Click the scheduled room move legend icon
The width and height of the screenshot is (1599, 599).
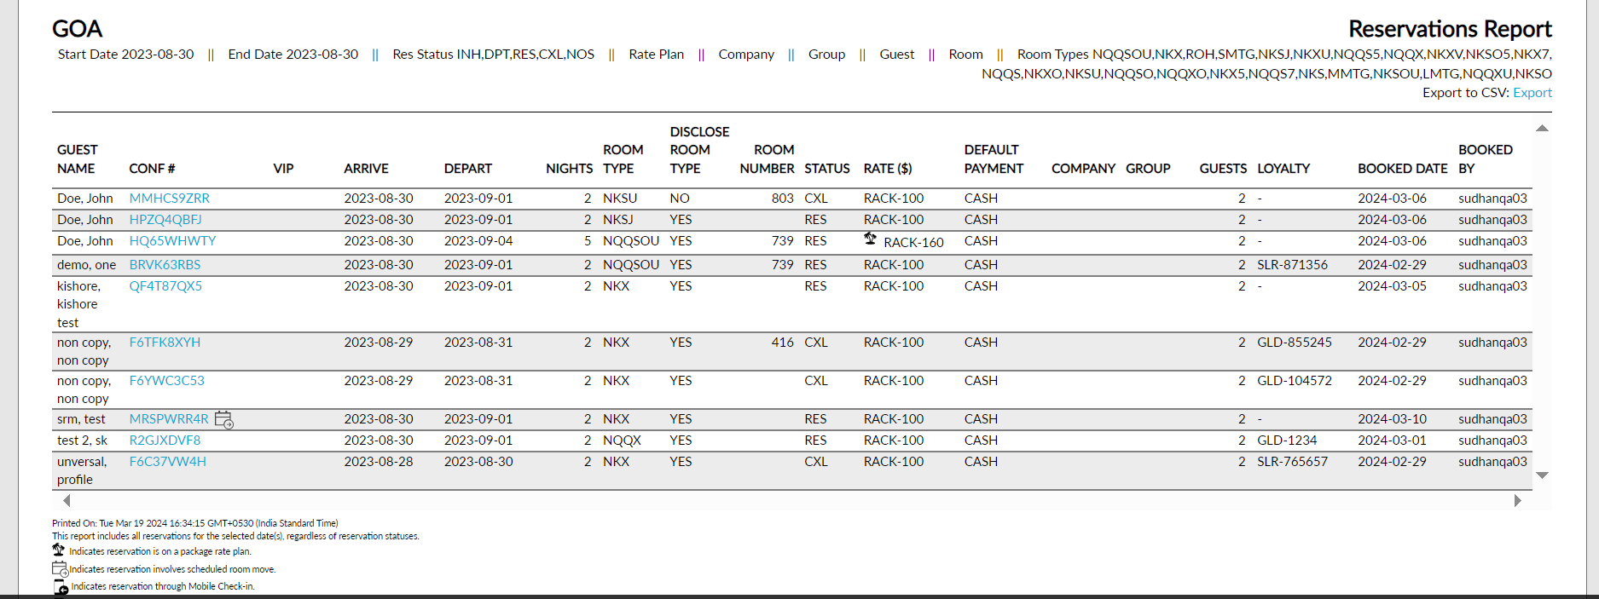click(x=60, y=569)
